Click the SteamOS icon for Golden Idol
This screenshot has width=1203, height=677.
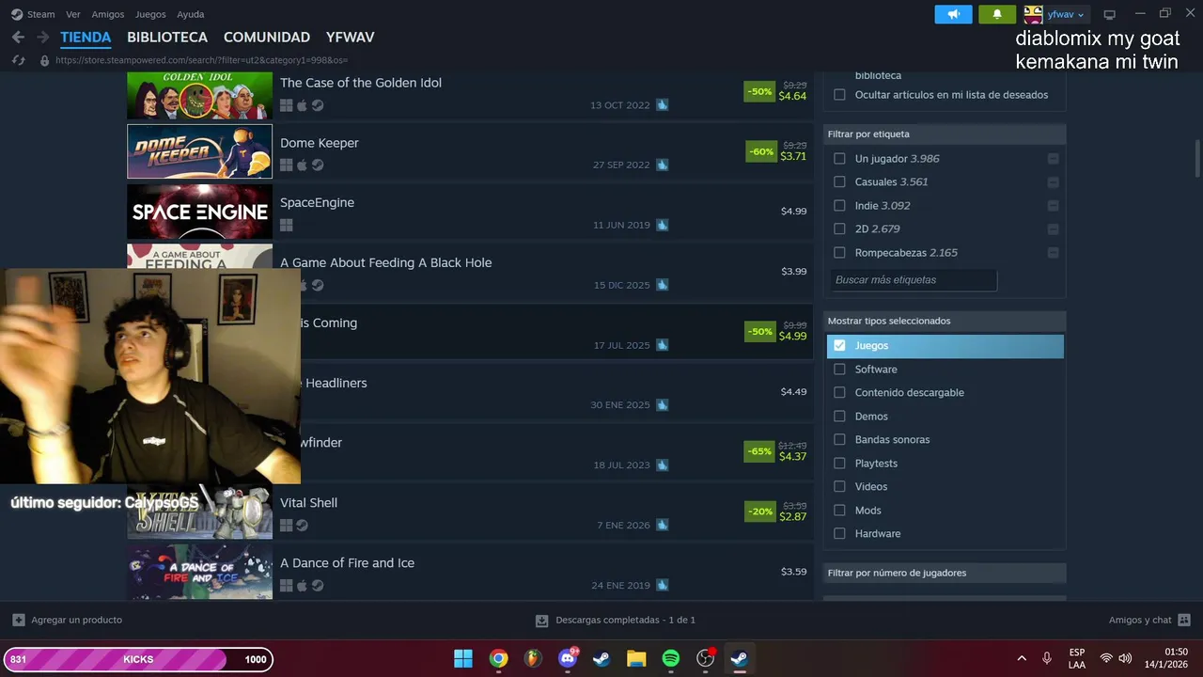click(318, 105)
